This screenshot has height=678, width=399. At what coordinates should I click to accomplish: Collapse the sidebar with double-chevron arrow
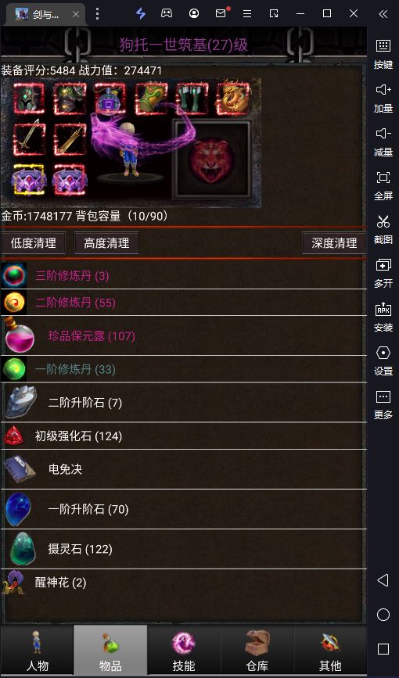(383, 14)
